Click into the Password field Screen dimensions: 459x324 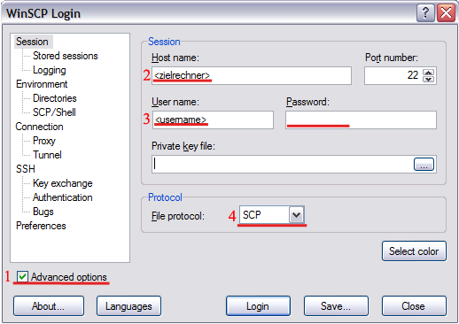361,120
